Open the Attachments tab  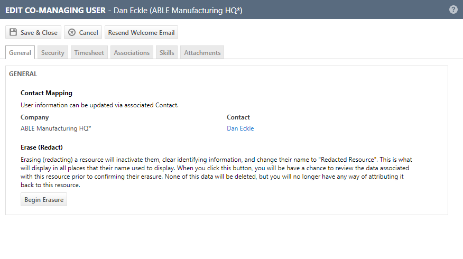(x=202, y=52)
